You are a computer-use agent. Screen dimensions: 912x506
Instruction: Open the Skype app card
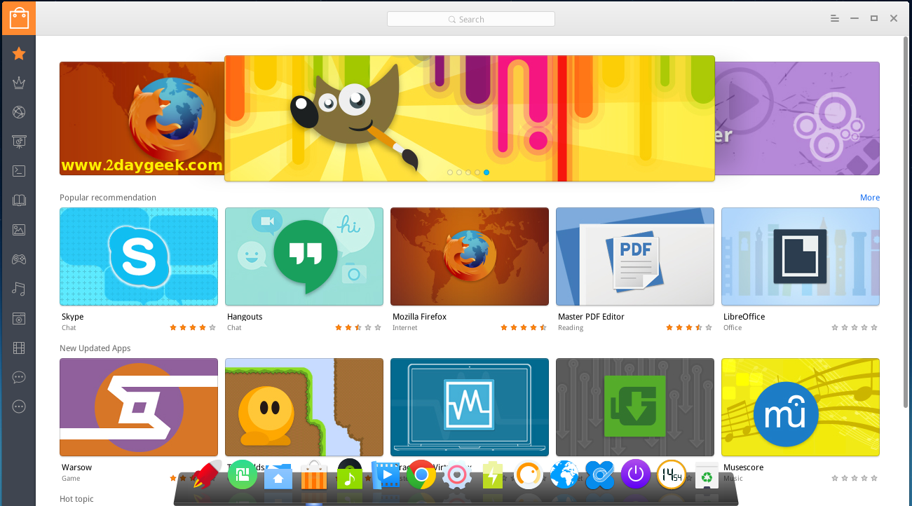point(139,257)
